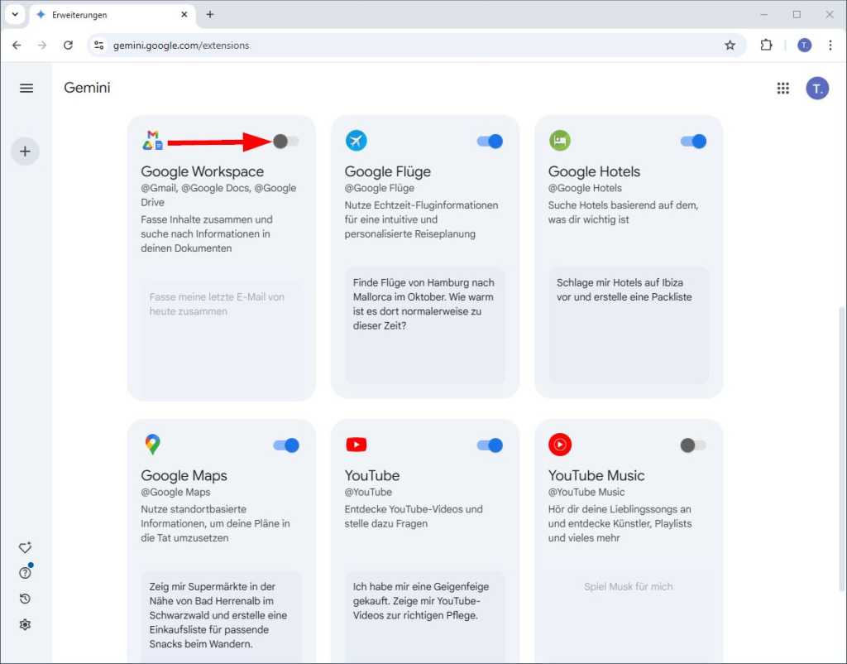847x664 pixels.
Task: Click the Google Hotels bed icon
Action: [561, 140]
